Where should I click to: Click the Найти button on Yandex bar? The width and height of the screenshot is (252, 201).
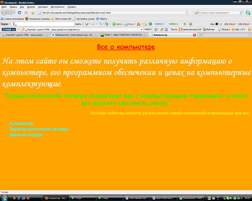coord(78,24)
